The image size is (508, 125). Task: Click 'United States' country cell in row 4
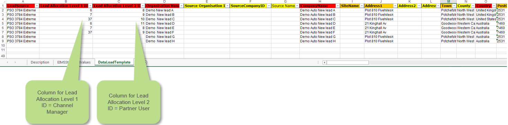[485, 19]
